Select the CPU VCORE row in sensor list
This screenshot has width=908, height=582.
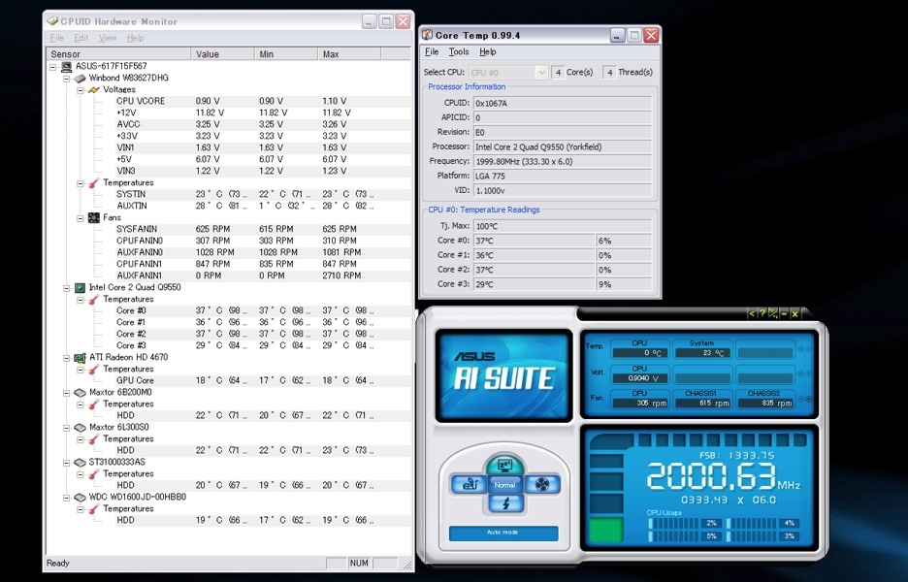coord(141,101)
